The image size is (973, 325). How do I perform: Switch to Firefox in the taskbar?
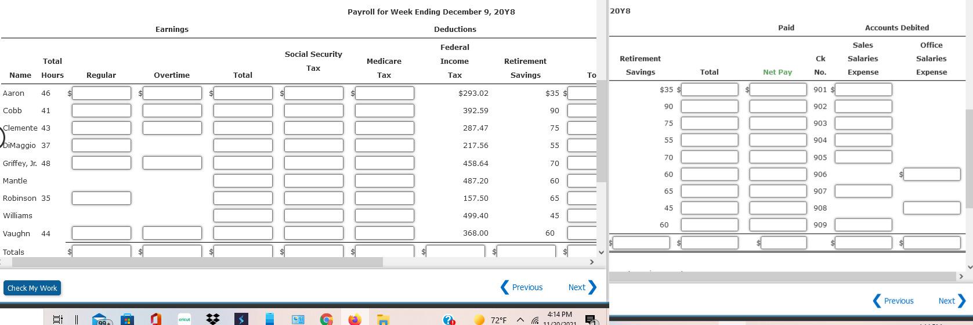click(x=355, y=319)
